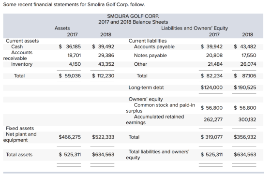Click the Fixed assets label

(x=20, y=129)
